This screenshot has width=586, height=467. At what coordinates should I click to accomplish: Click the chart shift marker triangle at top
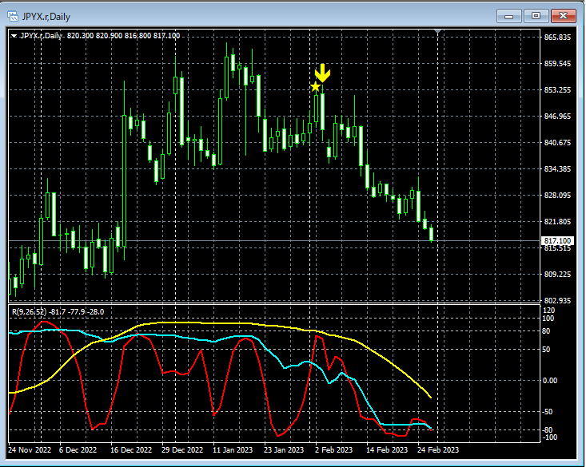coord(437,32)
